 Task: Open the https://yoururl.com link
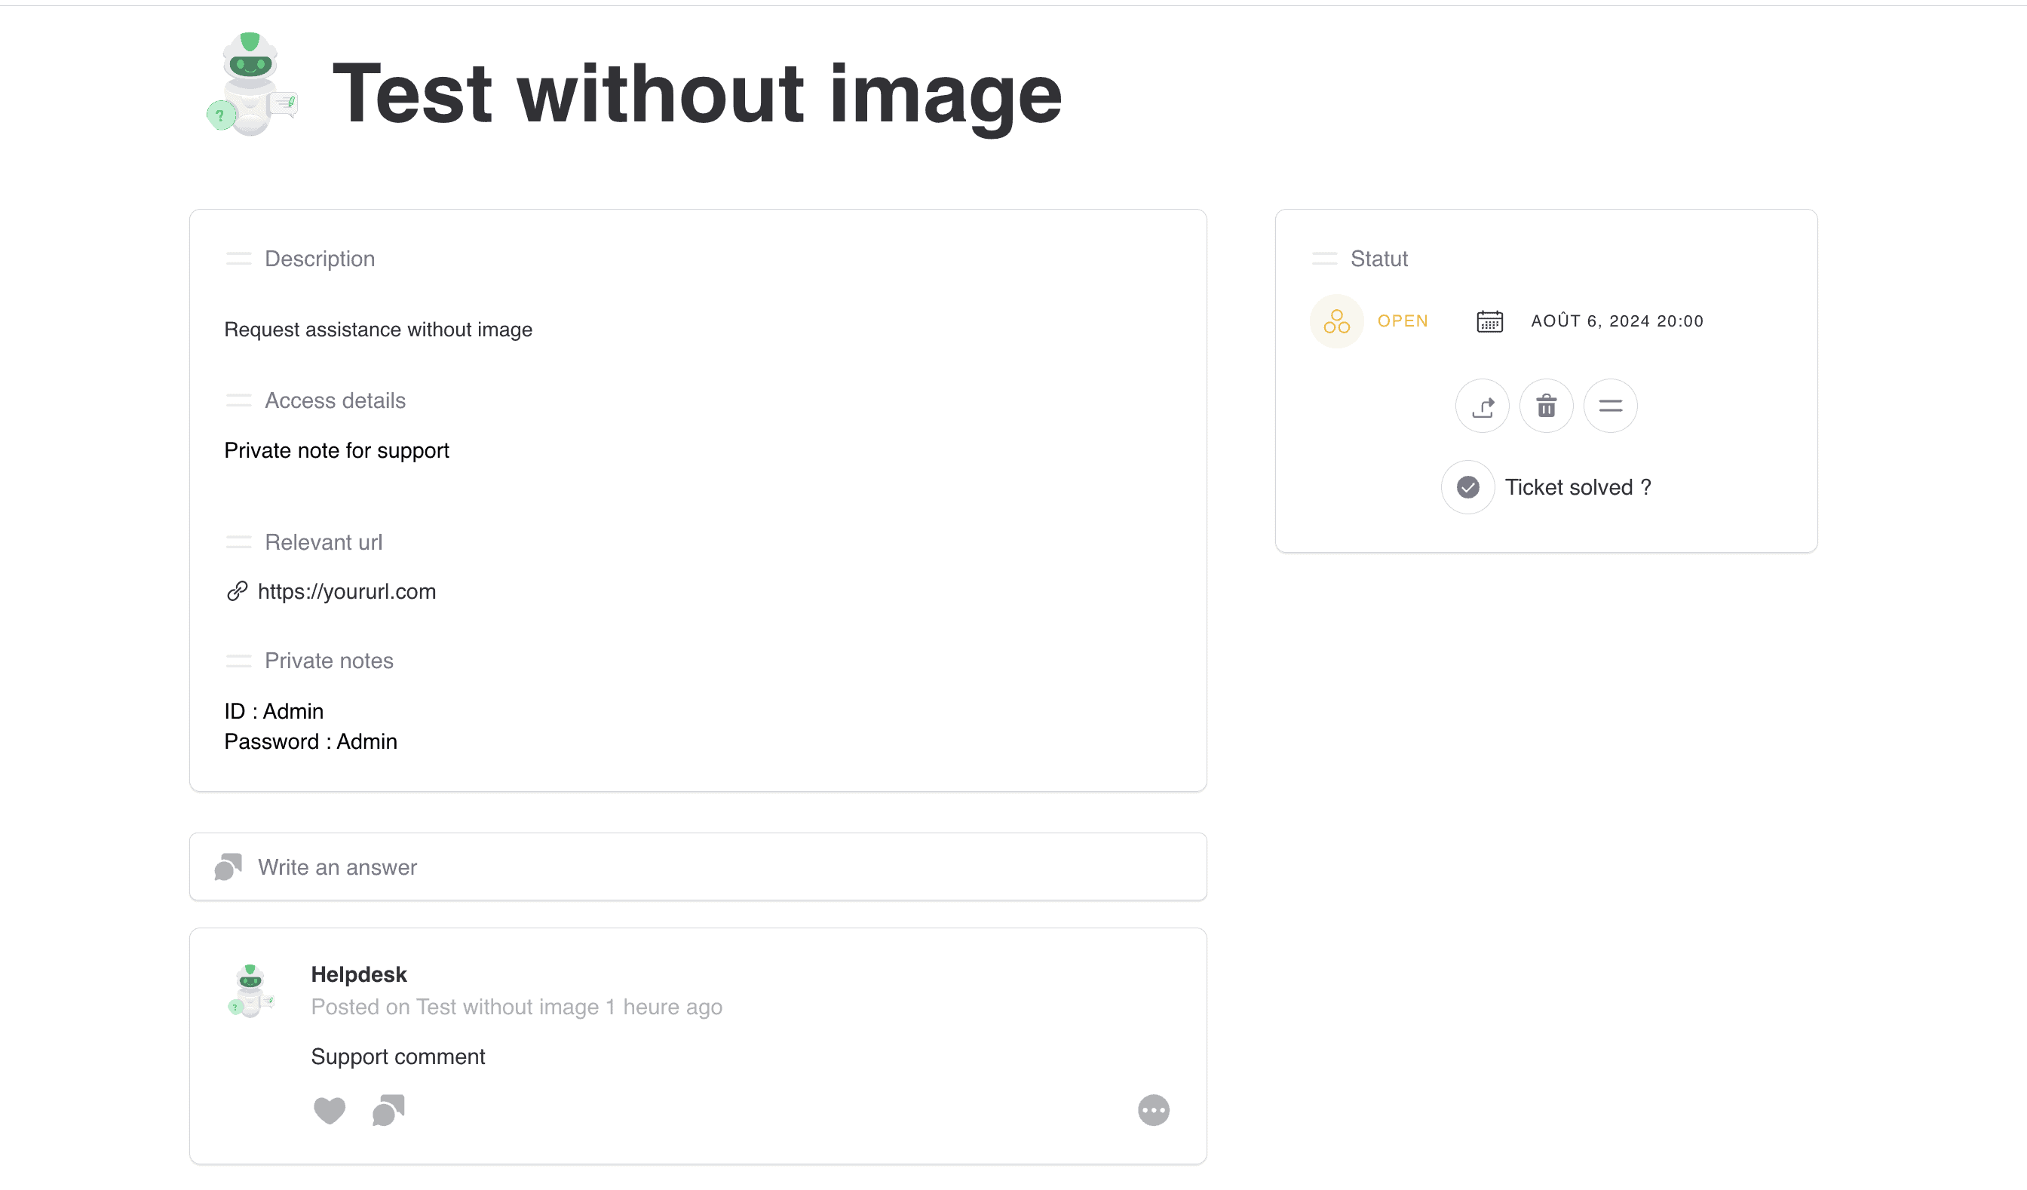[x=346, y=591]
